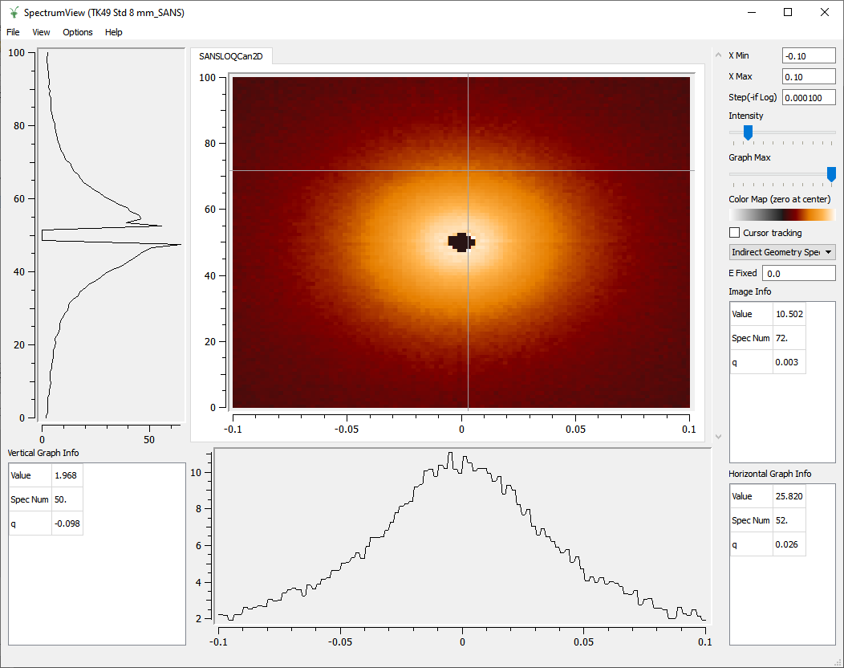Adjust the Intensity slider handle
The width and height of the screenshot is (844, 668).
[747, 133]
